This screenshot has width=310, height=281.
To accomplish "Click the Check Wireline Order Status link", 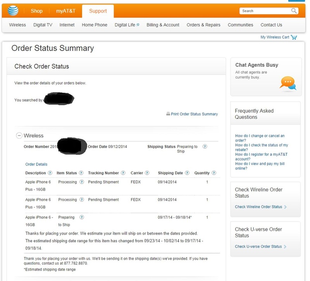I will tap(258, 207).
